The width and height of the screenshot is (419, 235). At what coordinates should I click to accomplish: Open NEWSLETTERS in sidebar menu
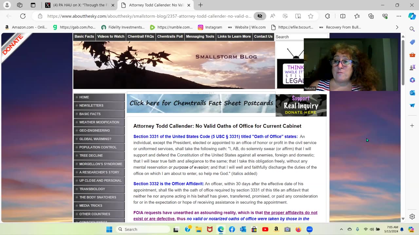pyautogui.click(x=99, y=105)
